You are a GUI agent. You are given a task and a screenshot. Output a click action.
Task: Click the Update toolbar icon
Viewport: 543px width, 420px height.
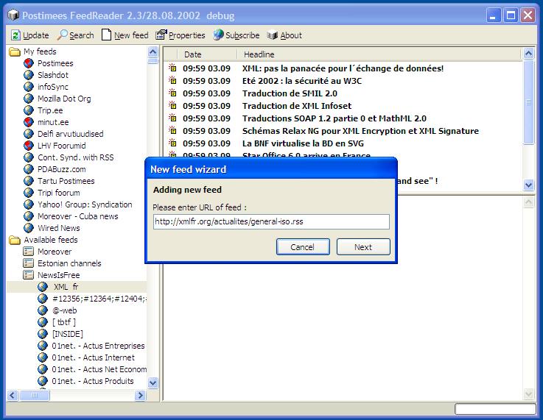click(x=16, y=35)
